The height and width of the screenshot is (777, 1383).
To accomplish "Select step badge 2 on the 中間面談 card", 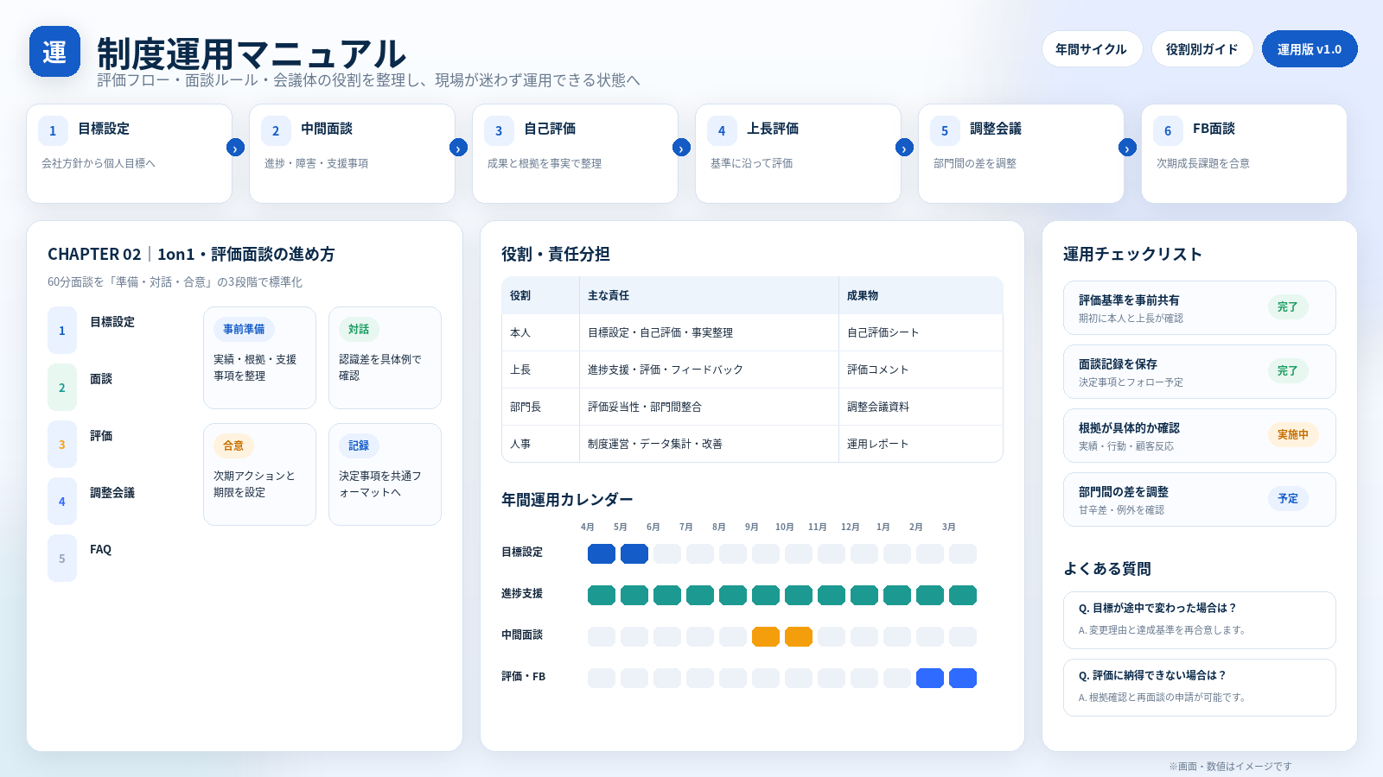I will click(x=276, y=130).
